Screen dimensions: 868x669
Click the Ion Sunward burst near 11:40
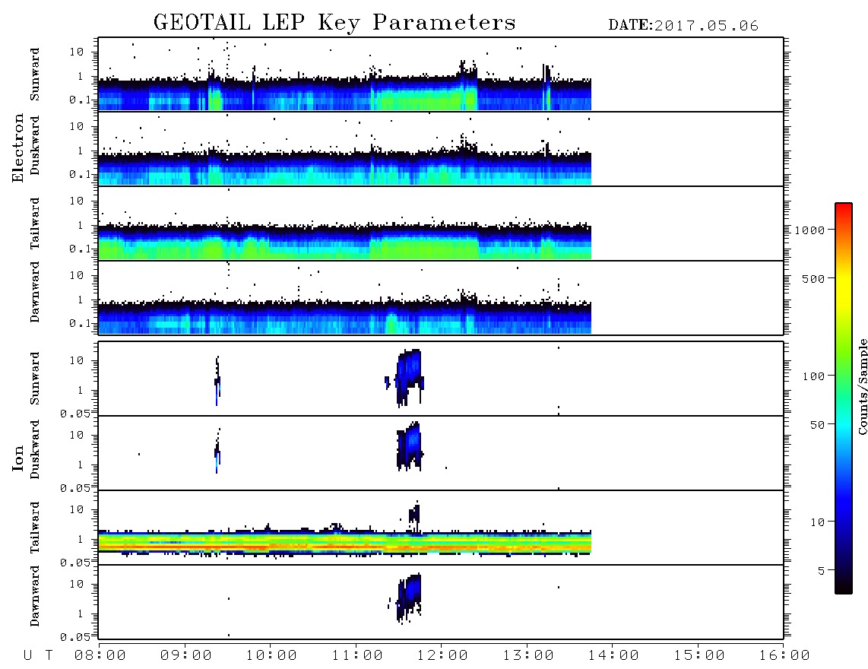coord(410,377)
